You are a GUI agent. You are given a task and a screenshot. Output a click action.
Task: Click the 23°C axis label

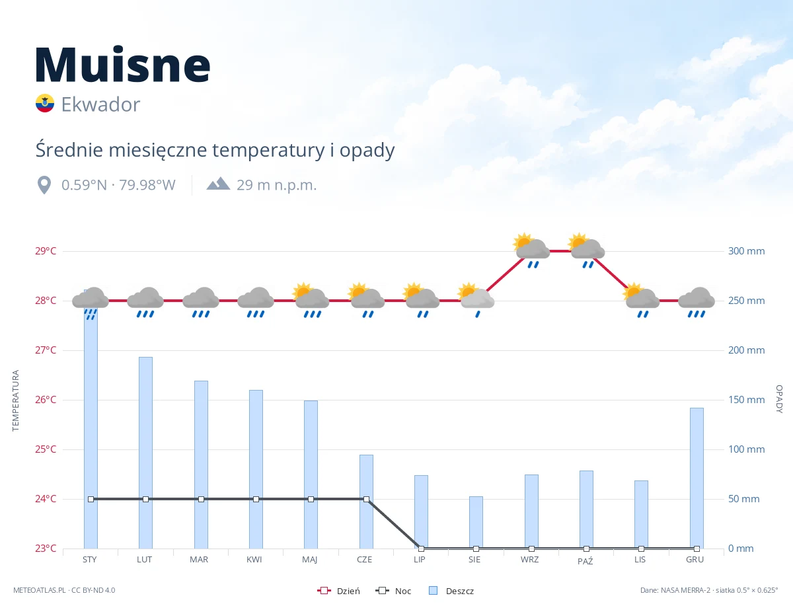coord(46,549)
